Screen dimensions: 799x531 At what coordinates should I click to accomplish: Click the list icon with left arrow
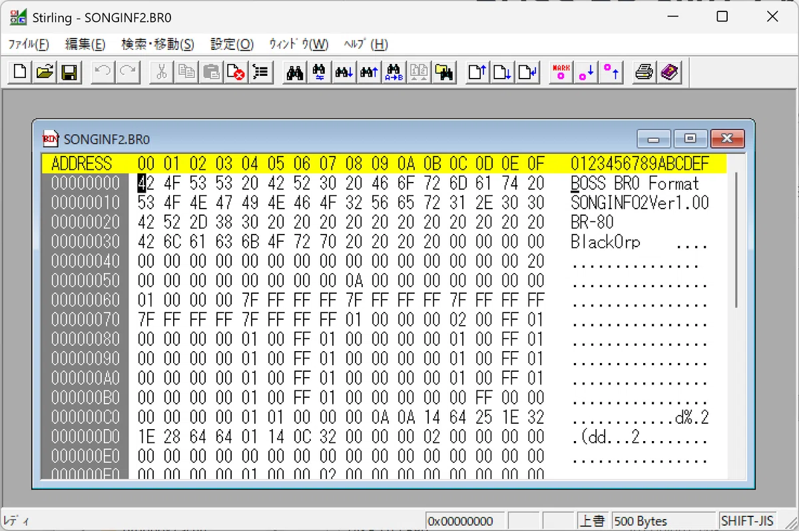(260, 72)
